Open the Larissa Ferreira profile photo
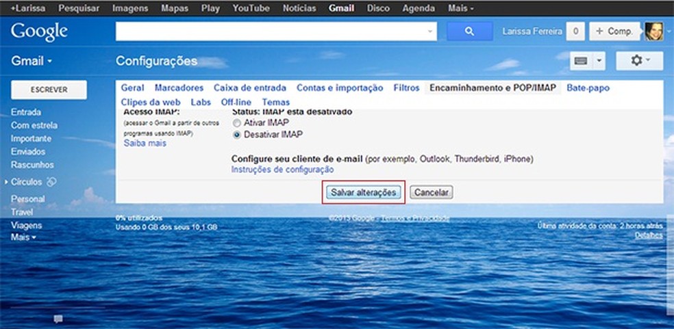The height and width of the screenshot is (329, 674). point(653,31)
